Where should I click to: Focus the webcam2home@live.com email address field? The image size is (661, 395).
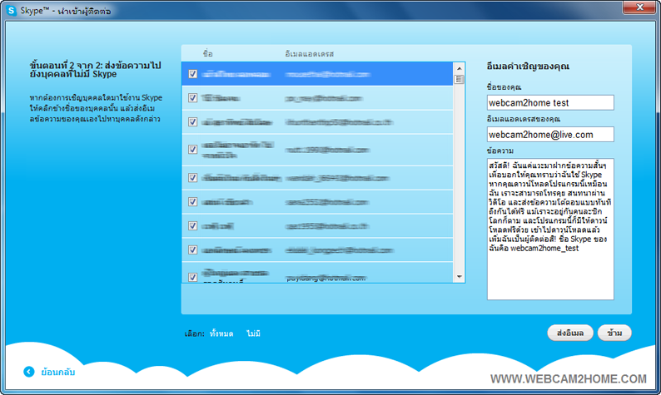point(550,134)
